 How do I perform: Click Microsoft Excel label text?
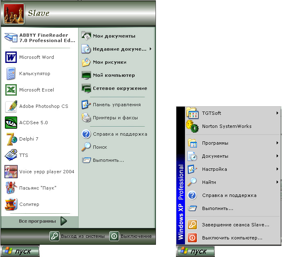pyautogui.click(x=36, y=90)
